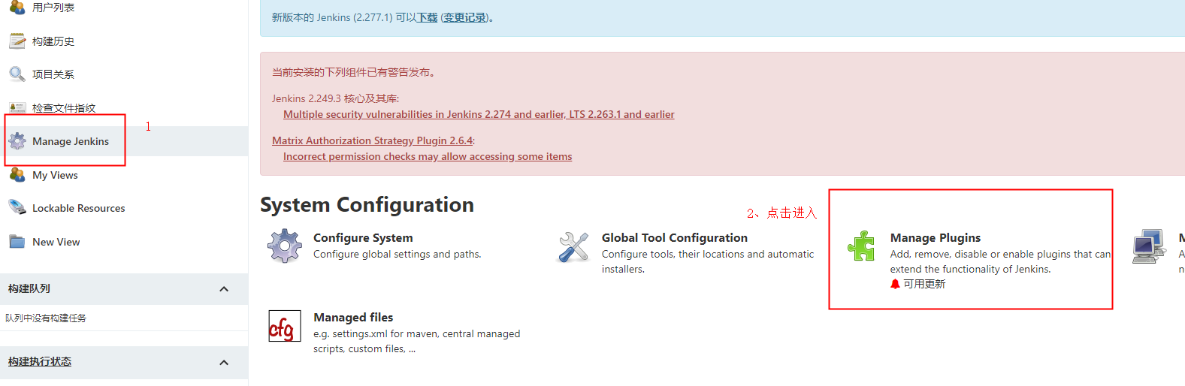Viewport: 1185px width, 386px height.
Task: Click the project relationship magnifier icon
Action: (17, 74)
